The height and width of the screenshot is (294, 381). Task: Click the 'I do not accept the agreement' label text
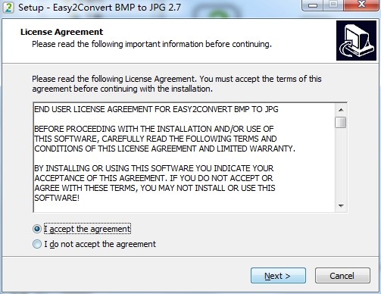point(100,244)
